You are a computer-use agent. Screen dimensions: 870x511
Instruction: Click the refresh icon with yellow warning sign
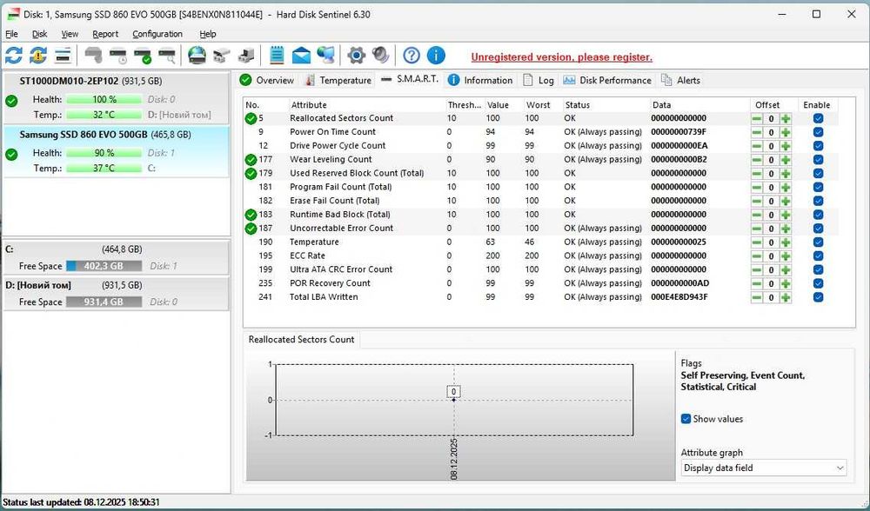pyautogui.click(x=38, y=56)
